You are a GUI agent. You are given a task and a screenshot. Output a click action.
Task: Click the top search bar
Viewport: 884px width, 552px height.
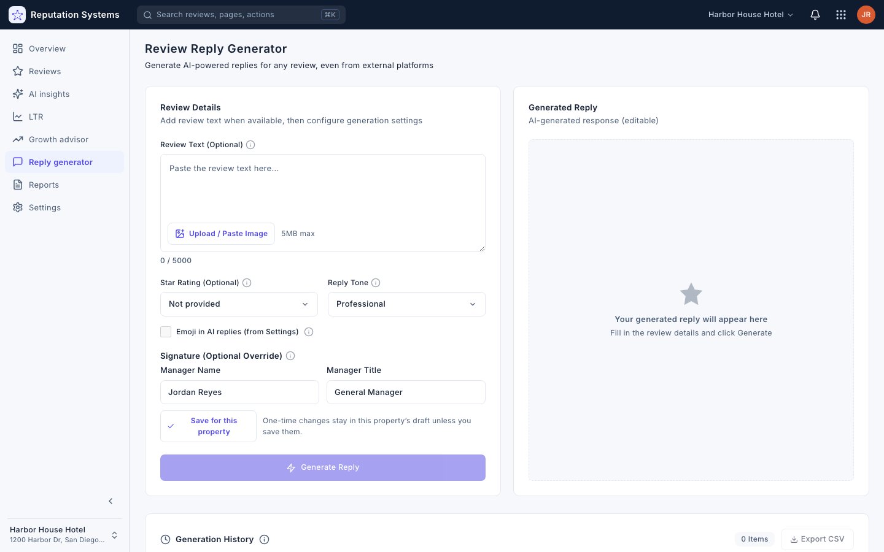click(241, 15)
